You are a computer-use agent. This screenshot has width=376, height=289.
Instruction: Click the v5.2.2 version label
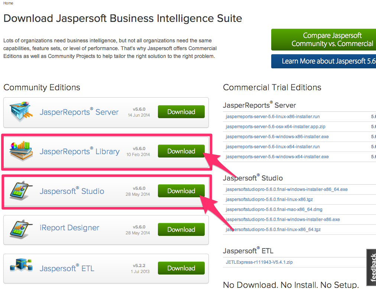[x=139, y=266]
